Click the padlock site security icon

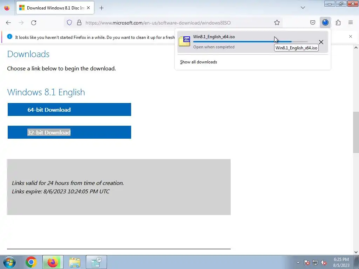coord(79,22)
